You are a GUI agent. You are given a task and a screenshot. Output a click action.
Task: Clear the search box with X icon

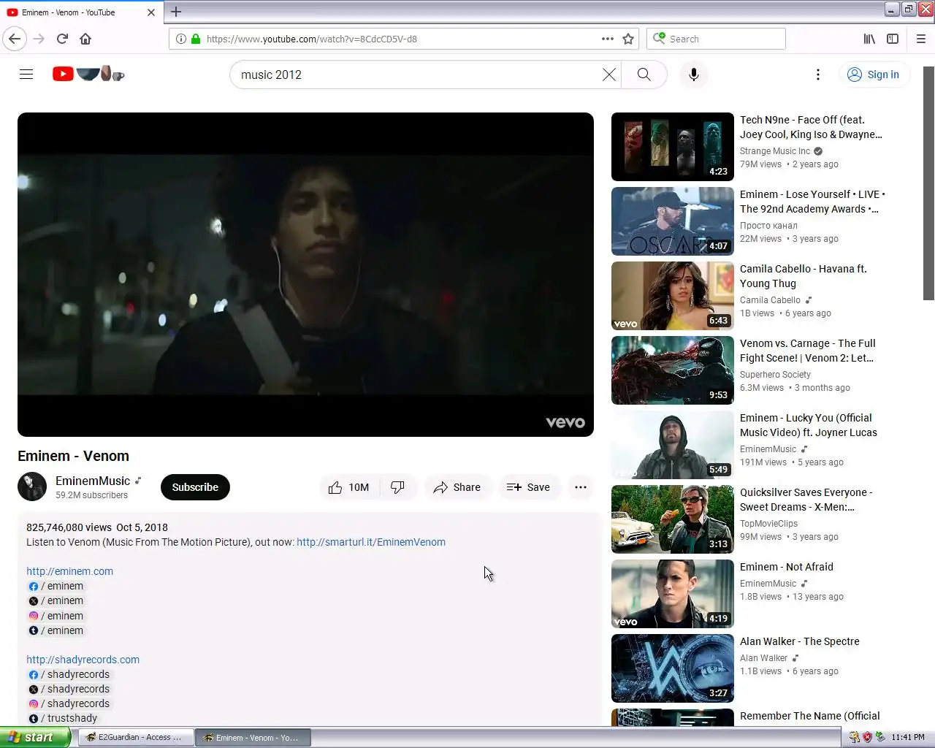608,75
